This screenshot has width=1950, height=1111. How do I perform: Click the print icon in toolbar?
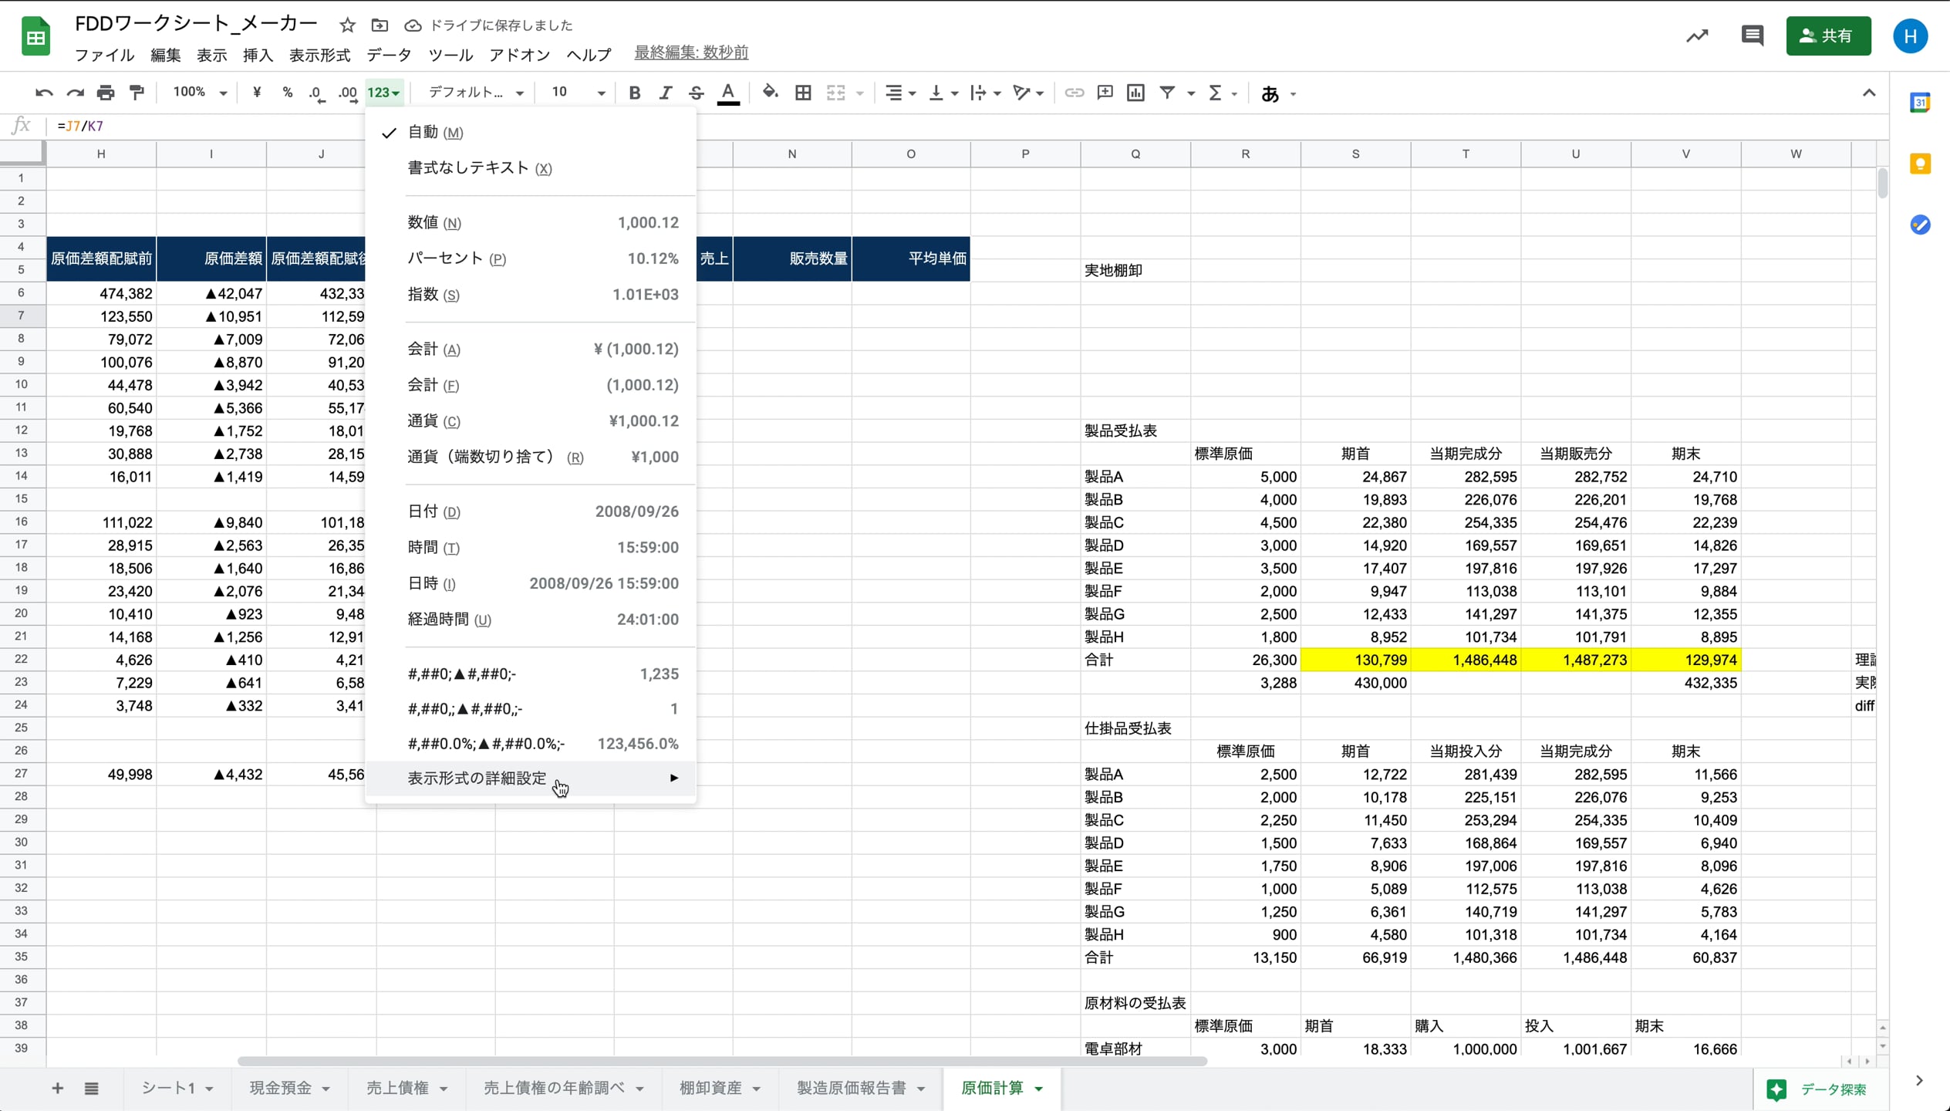pos(106,93)
